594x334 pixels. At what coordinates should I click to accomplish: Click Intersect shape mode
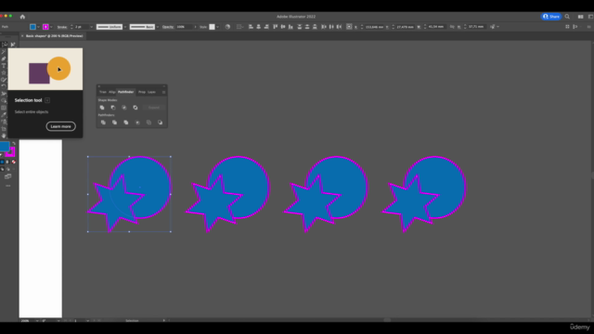pos(123,108)
